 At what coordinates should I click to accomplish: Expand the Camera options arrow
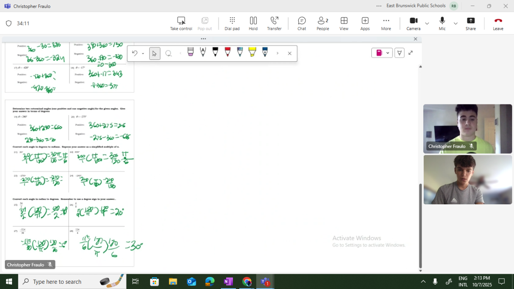(427, 23)
